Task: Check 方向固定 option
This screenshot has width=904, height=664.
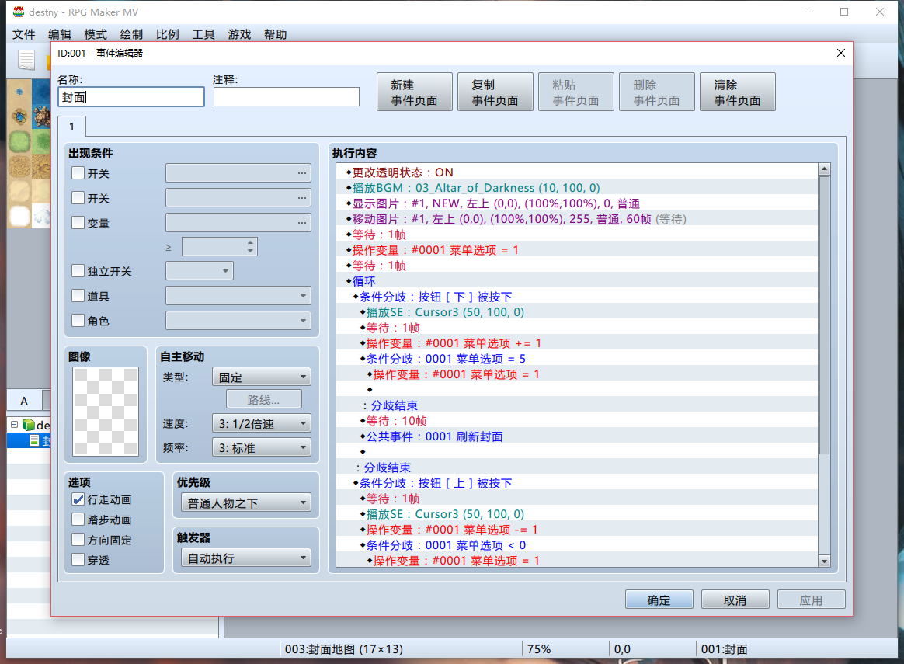Action: coord(78,540)
